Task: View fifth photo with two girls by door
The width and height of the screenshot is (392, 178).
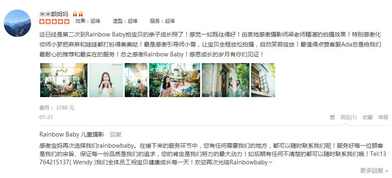Action: pyautogui.click(x=225, y=80)
